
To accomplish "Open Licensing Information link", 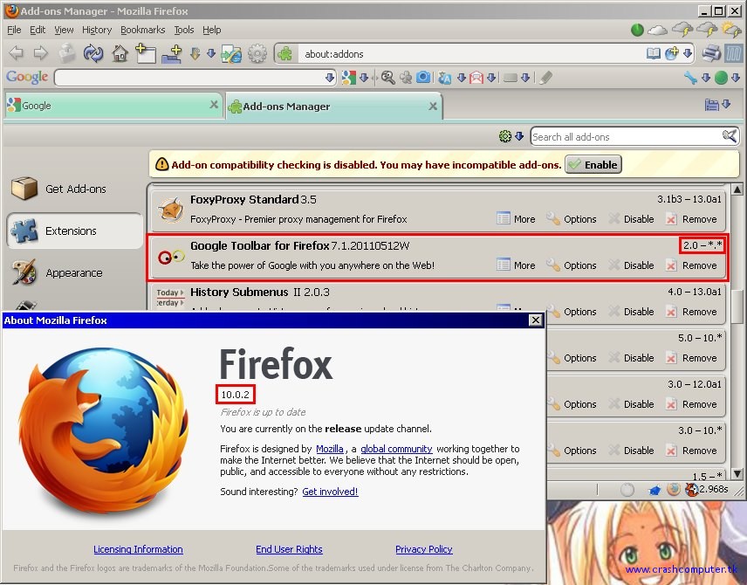I will (x=138, y=549).
